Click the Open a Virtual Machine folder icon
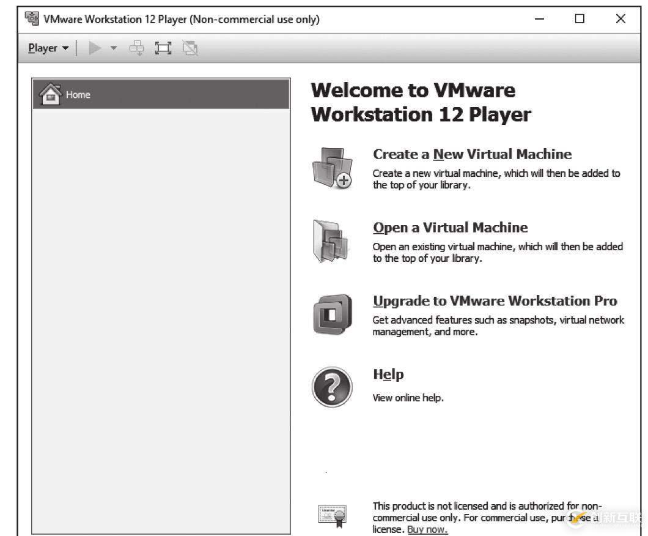The width and height of the screenshot is (648, 536). click(x=331, y=241)
